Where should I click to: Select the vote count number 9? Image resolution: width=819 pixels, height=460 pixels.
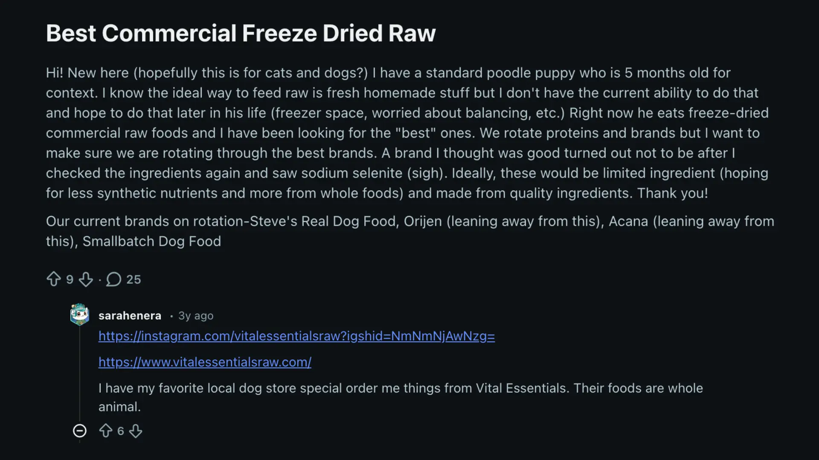pyautogui.click(x=70, y=279)
